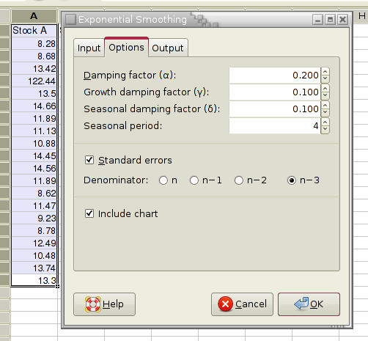The height and width of the screenshot is (341, 368).
Task: Select the n−3 denominator radio button
Action: [x=292, y=180]
